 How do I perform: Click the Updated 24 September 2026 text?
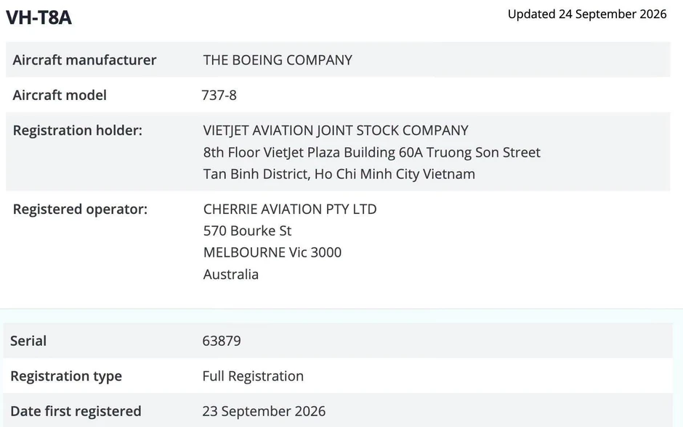tap(587, 14)
